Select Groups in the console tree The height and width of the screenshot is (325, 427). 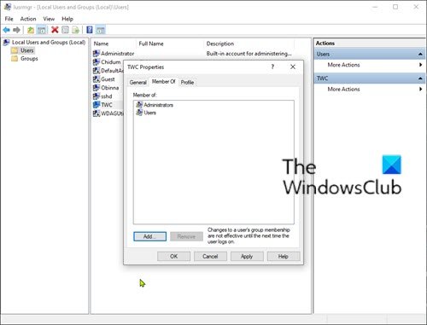(x=29, y=59)
